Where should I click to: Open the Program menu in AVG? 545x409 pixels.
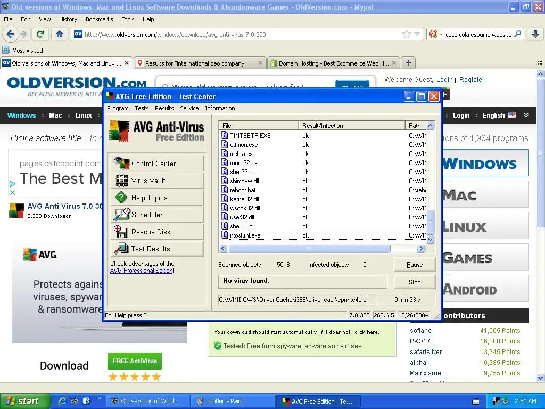click(118, 108)
